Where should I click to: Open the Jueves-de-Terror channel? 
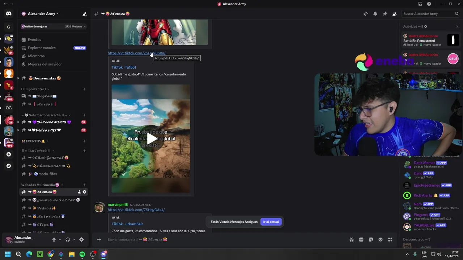click(x=54, y=200)
